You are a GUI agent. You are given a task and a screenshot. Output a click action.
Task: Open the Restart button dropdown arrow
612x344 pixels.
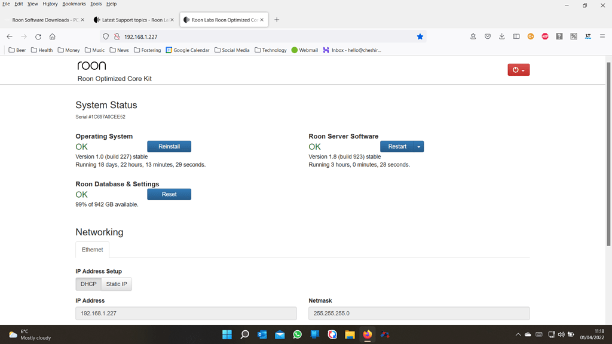click(x=419, y=146)
